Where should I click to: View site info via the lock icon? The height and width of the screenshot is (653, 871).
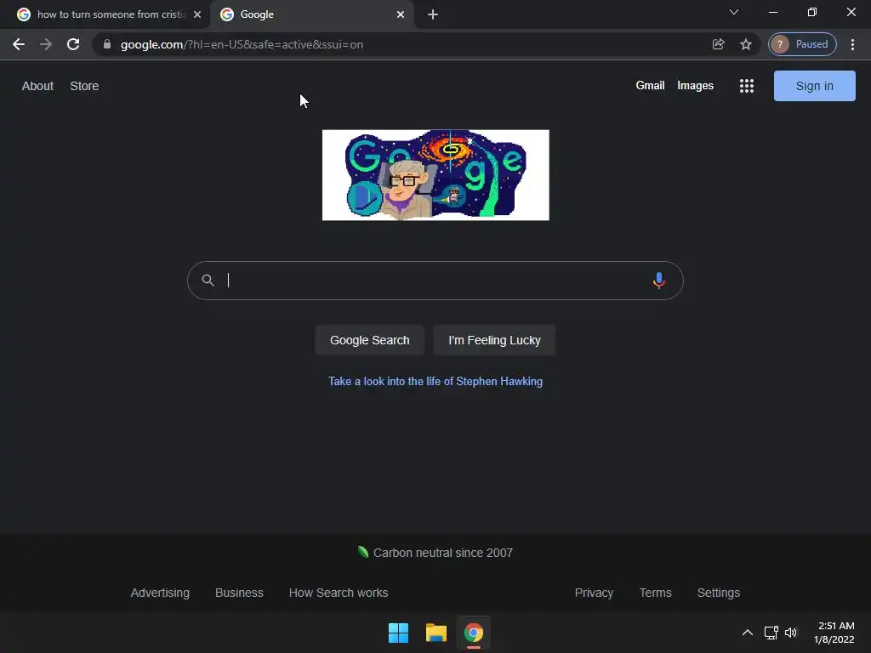[107, 44]
